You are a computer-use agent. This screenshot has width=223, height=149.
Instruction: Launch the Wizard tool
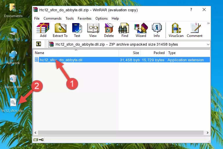141,30
